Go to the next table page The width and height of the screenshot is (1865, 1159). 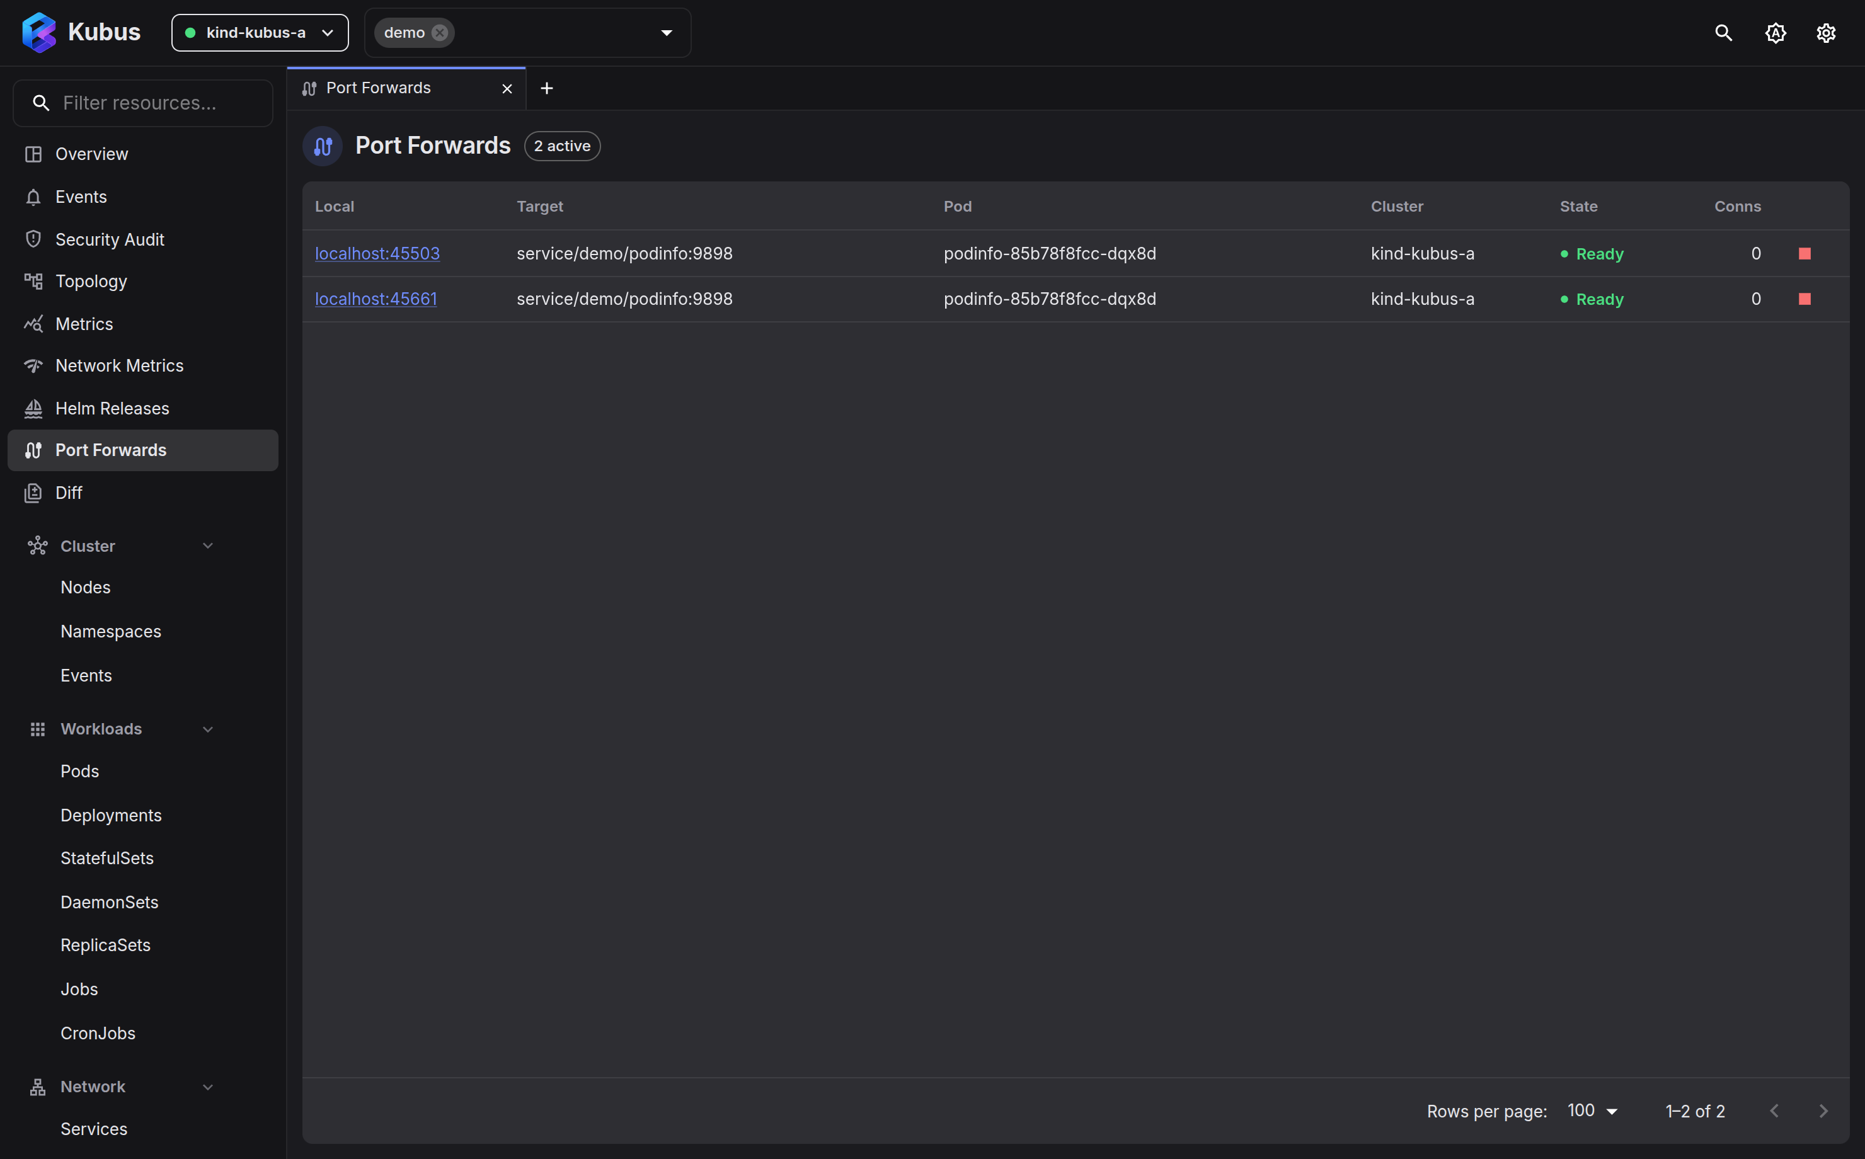click(1823, 1110)
